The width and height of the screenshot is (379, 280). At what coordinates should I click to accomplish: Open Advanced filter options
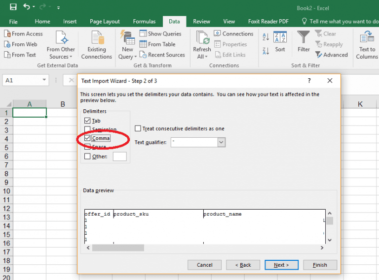332,55
